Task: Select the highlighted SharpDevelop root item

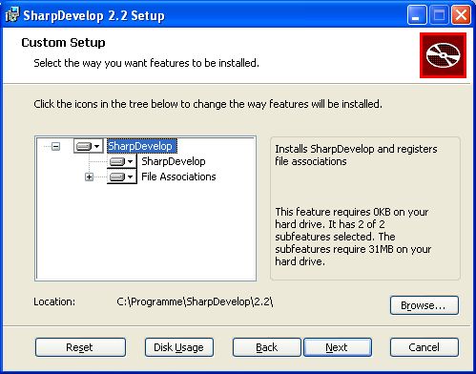Action: [x=141, y=146]
